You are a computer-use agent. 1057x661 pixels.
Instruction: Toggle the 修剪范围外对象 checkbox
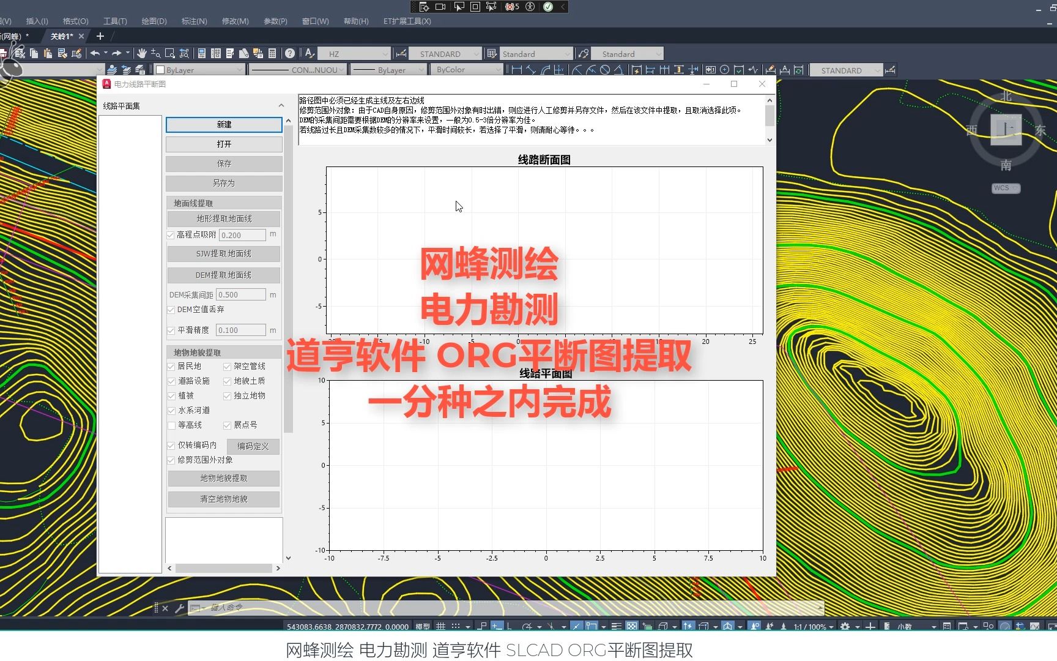pyautogui.click(x=171, y=460)
